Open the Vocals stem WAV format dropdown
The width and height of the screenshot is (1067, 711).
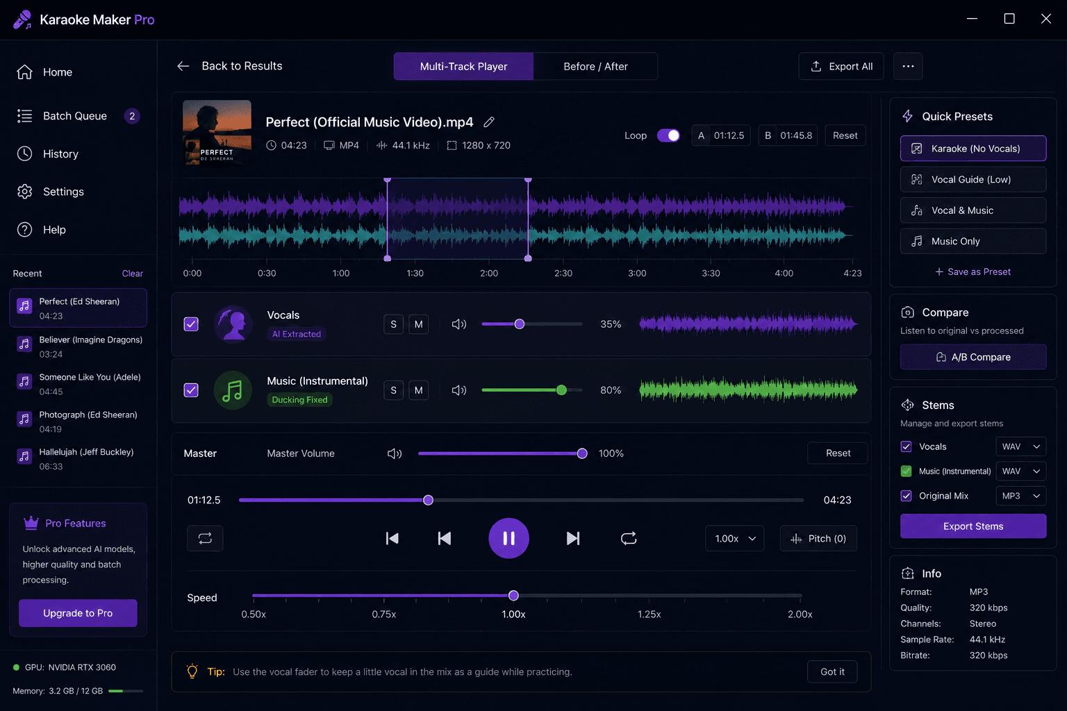coord(1021,446)
